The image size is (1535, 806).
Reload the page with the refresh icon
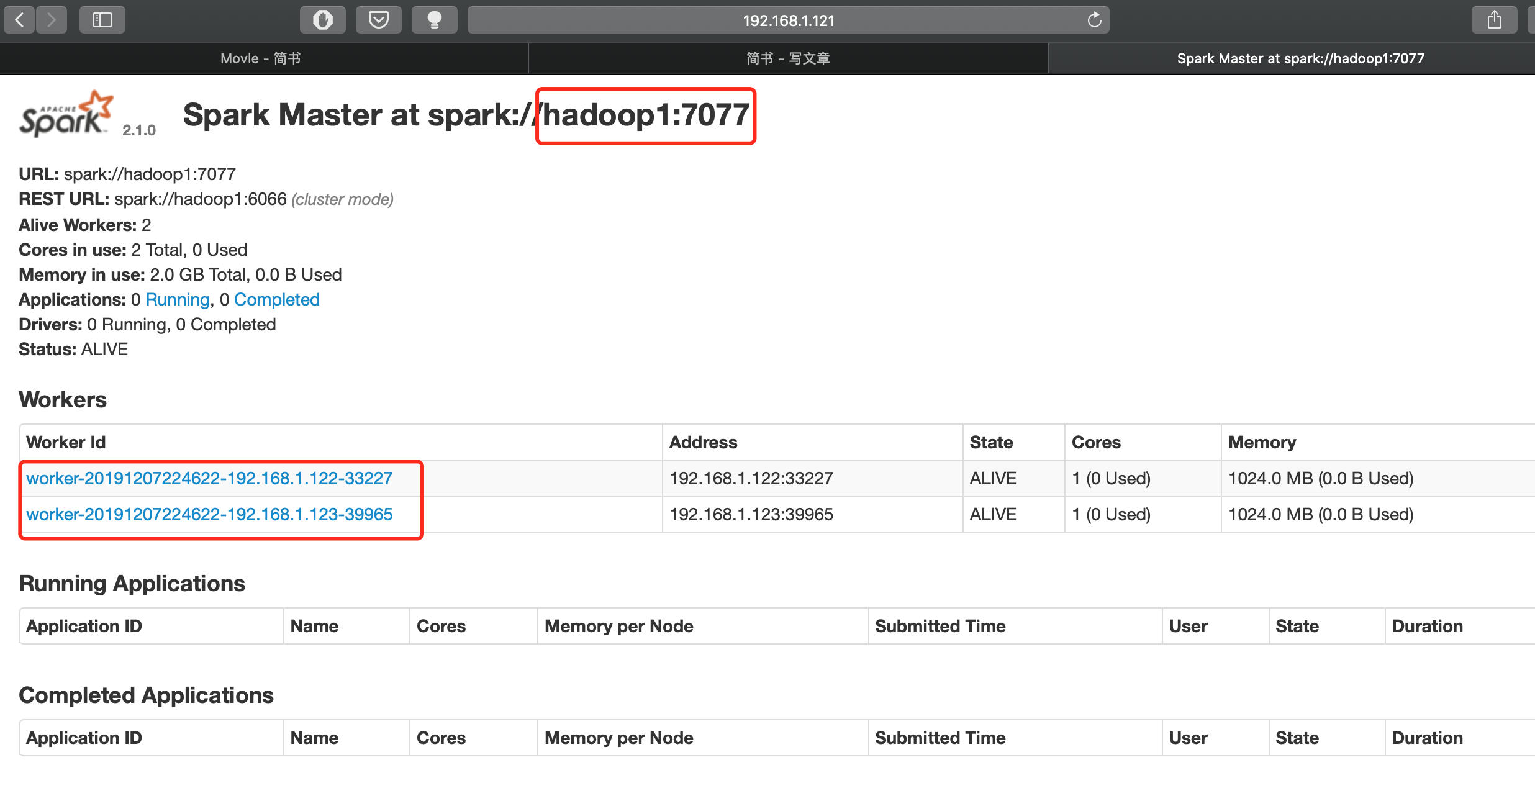(1094, 20)
